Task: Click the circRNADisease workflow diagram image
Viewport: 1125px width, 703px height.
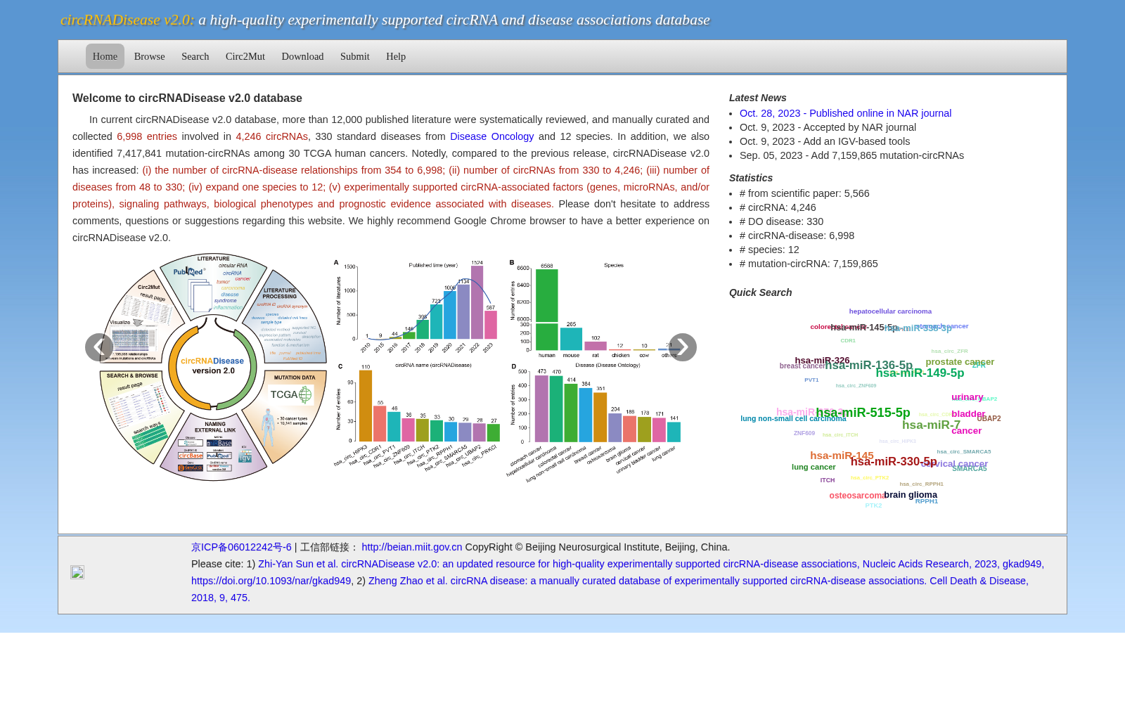Action: [213, 367]
